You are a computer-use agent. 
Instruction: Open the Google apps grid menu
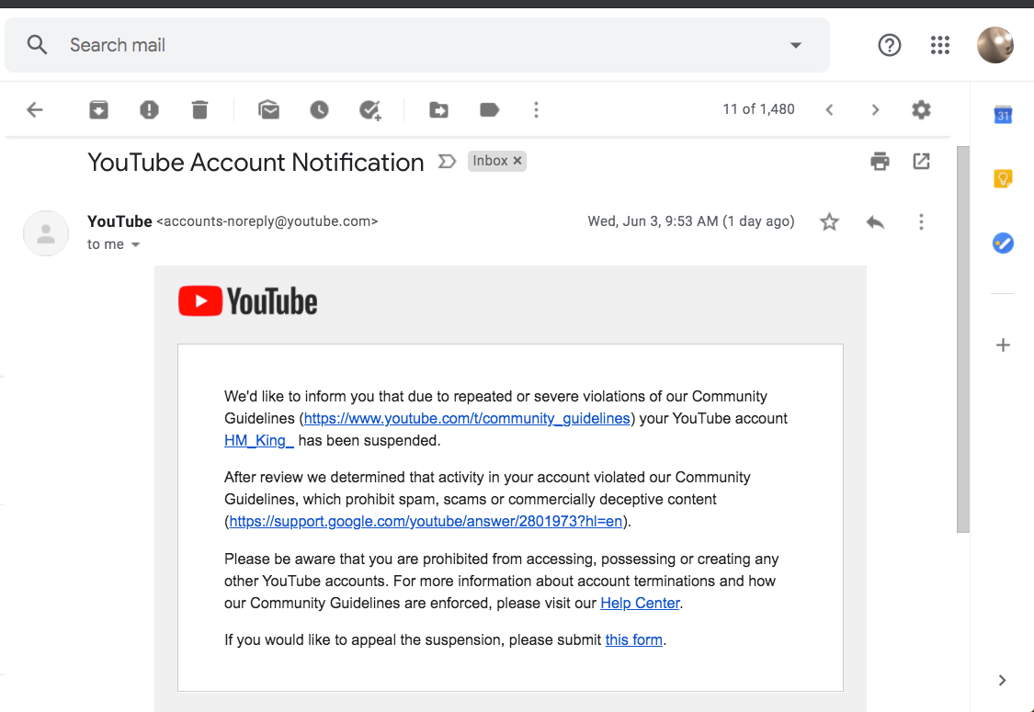(939, 45)
